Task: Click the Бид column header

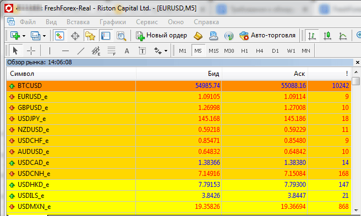Action: (x=179, y=74)
